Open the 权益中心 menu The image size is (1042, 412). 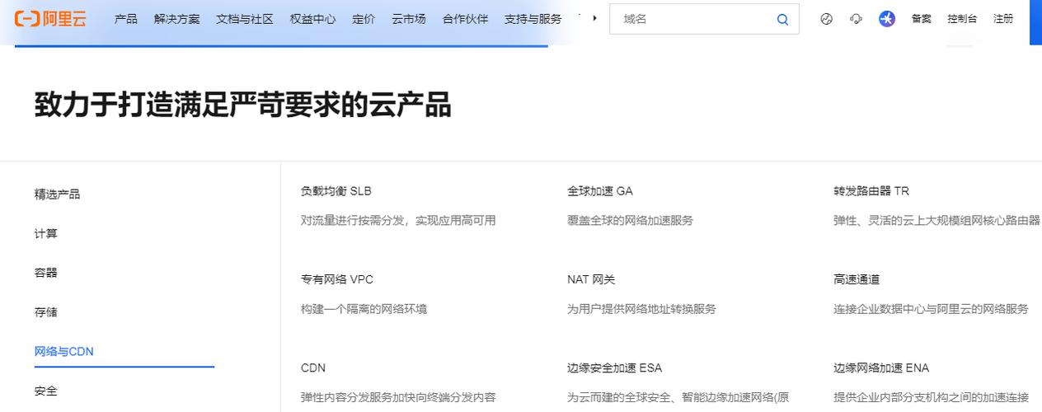(x=312, y=19)
